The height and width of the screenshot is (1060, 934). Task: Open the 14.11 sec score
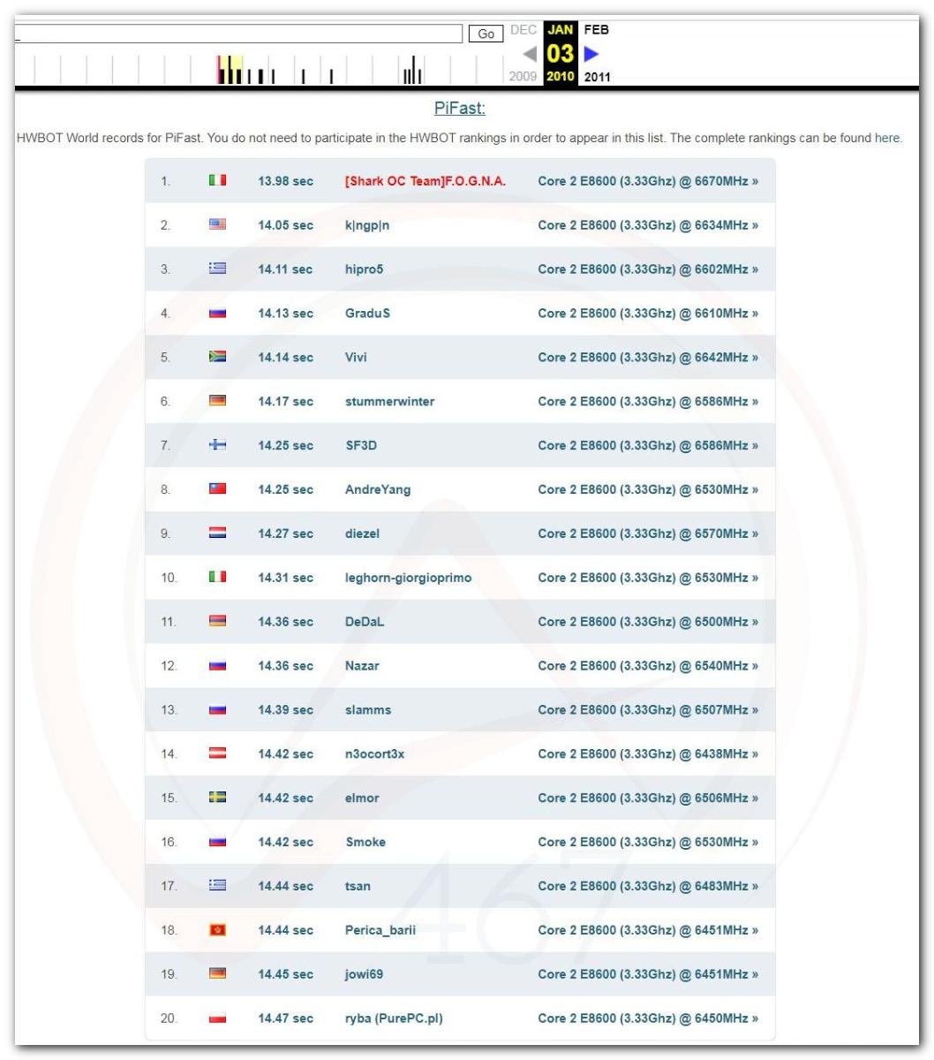(285, 269)
